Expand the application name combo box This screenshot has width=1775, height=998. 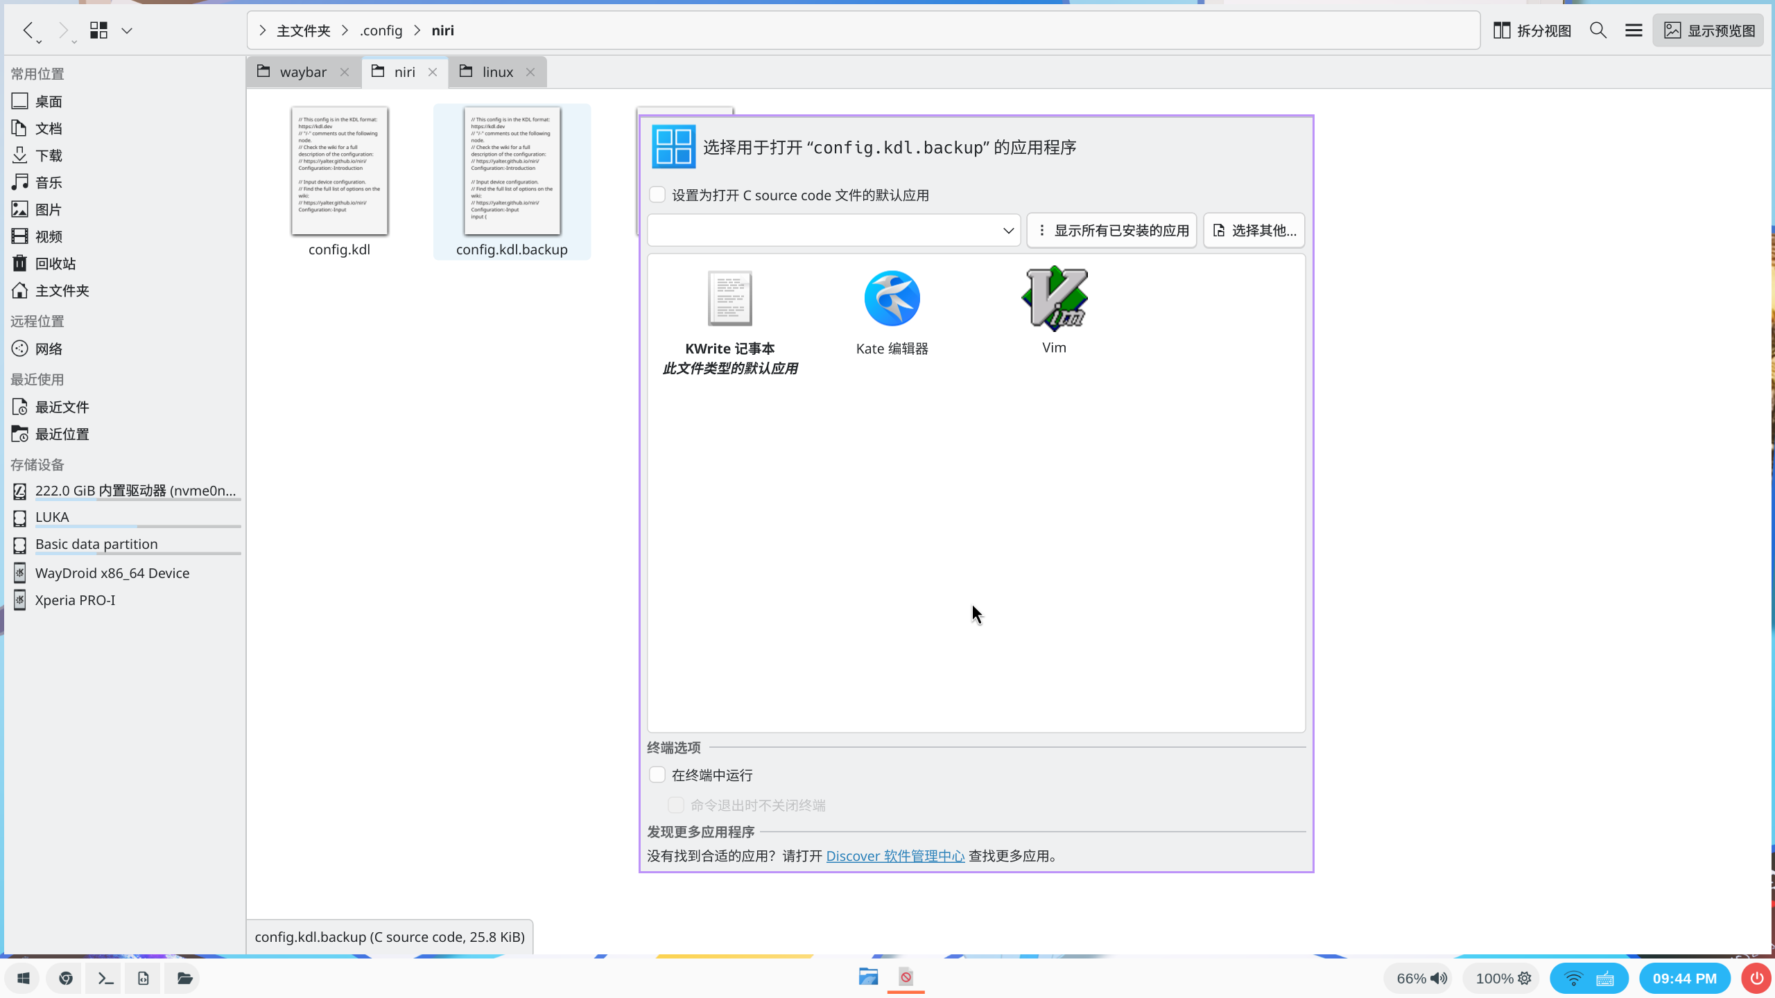click(1008, 231)
